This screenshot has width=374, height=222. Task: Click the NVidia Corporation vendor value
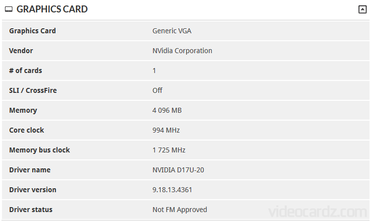tap(182, 51)
